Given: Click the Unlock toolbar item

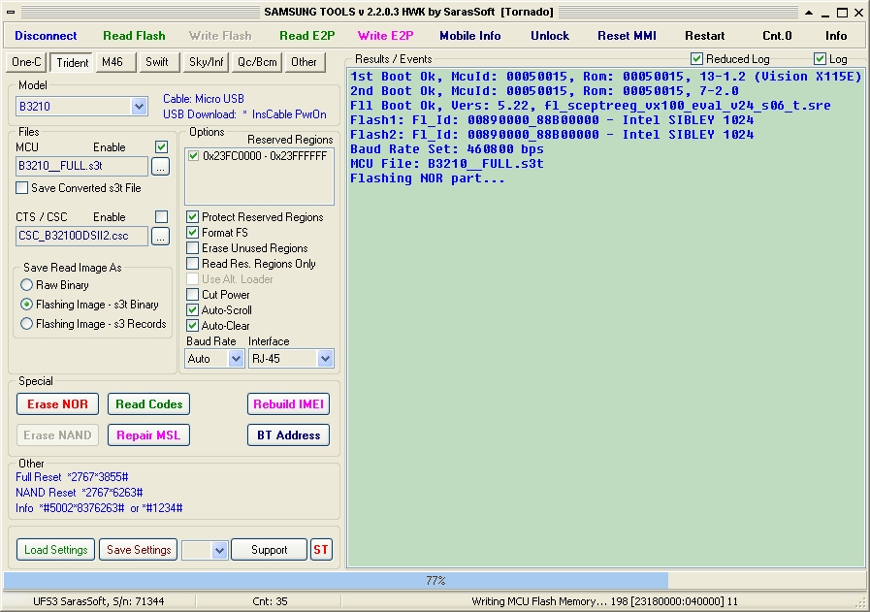Looking at the screenshot, I should click(549, 36).
